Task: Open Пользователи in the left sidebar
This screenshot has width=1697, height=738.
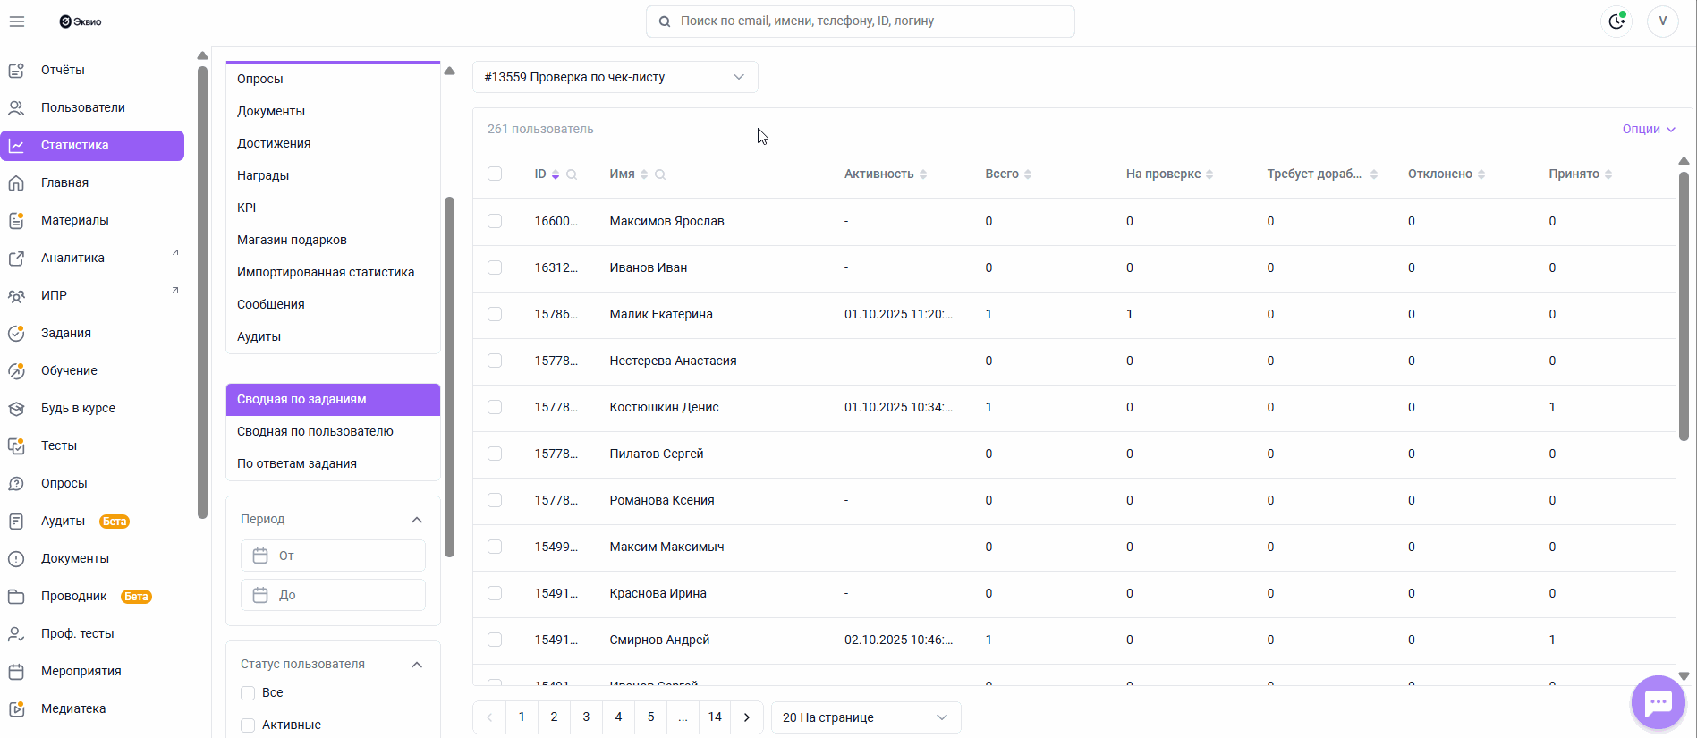Action: pos(82,107)
